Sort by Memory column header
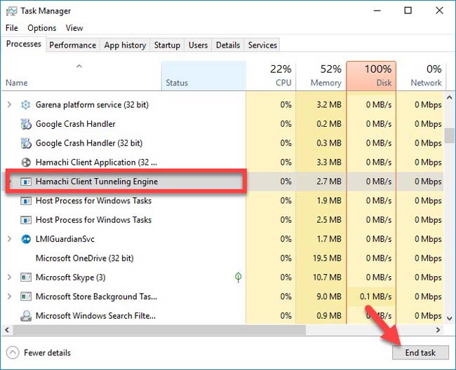 click(x=321, y=76)
